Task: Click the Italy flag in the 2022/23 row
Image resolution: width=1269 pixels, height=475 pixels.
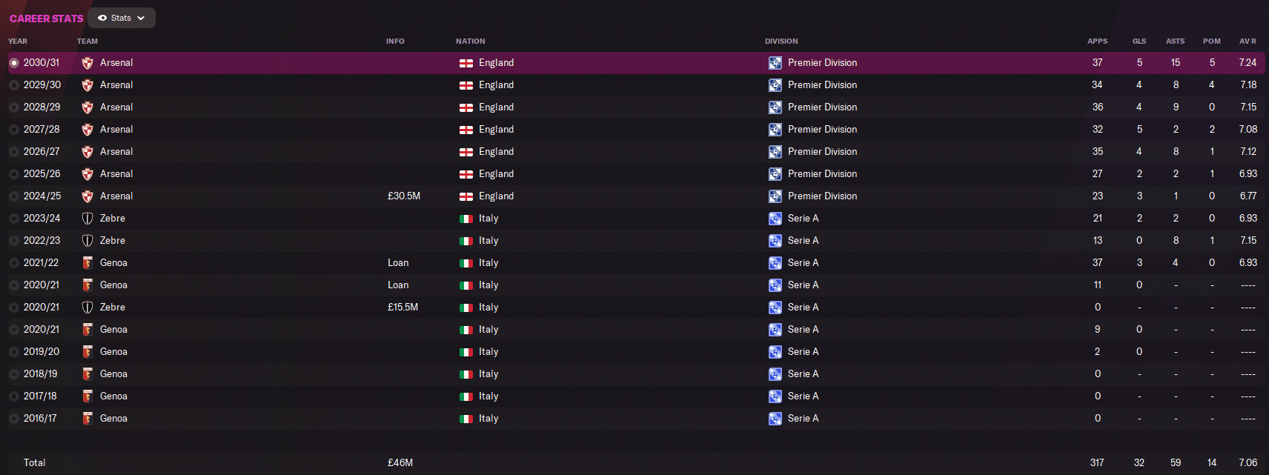Action: (466, 241)
